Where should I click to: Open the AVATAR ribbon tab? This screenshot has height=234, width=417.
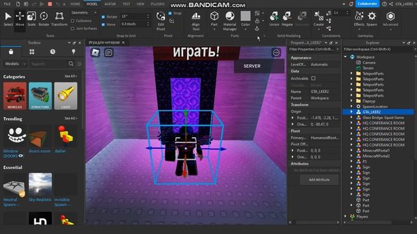tap(110, 4)
